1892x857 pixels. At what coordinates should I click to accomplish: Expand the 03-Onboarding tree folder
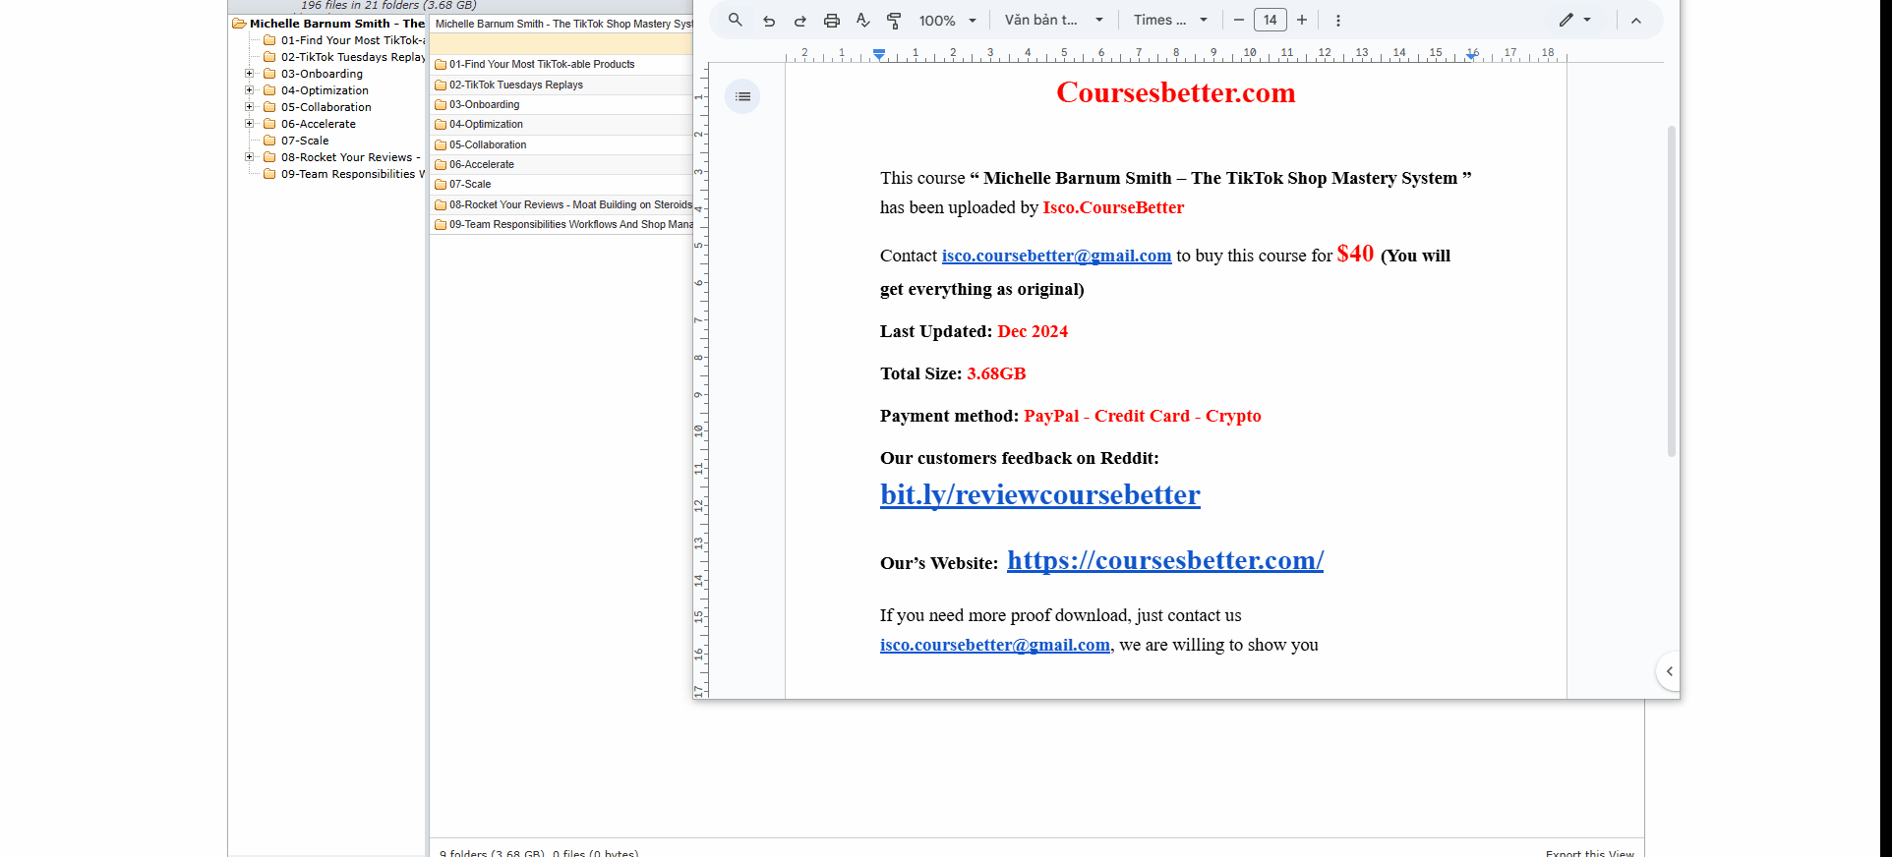click(250, 74)
